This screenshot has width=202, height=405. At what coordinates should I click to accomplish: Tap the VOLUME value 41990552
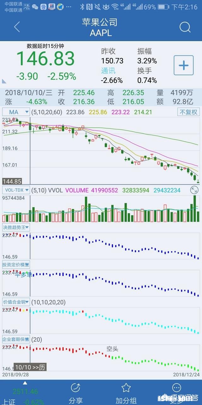[x=104, y=190]
